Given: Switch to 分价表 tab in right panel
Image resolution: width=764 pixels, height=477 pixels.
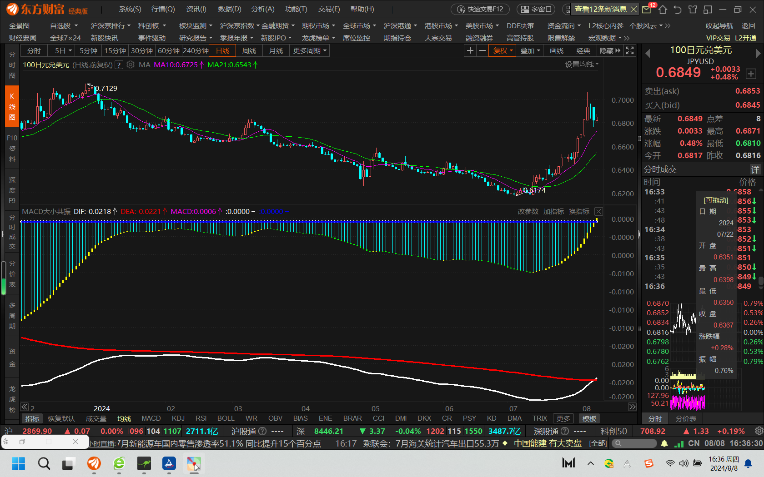Looking at the screenshot, I should (x=686, y=418).
